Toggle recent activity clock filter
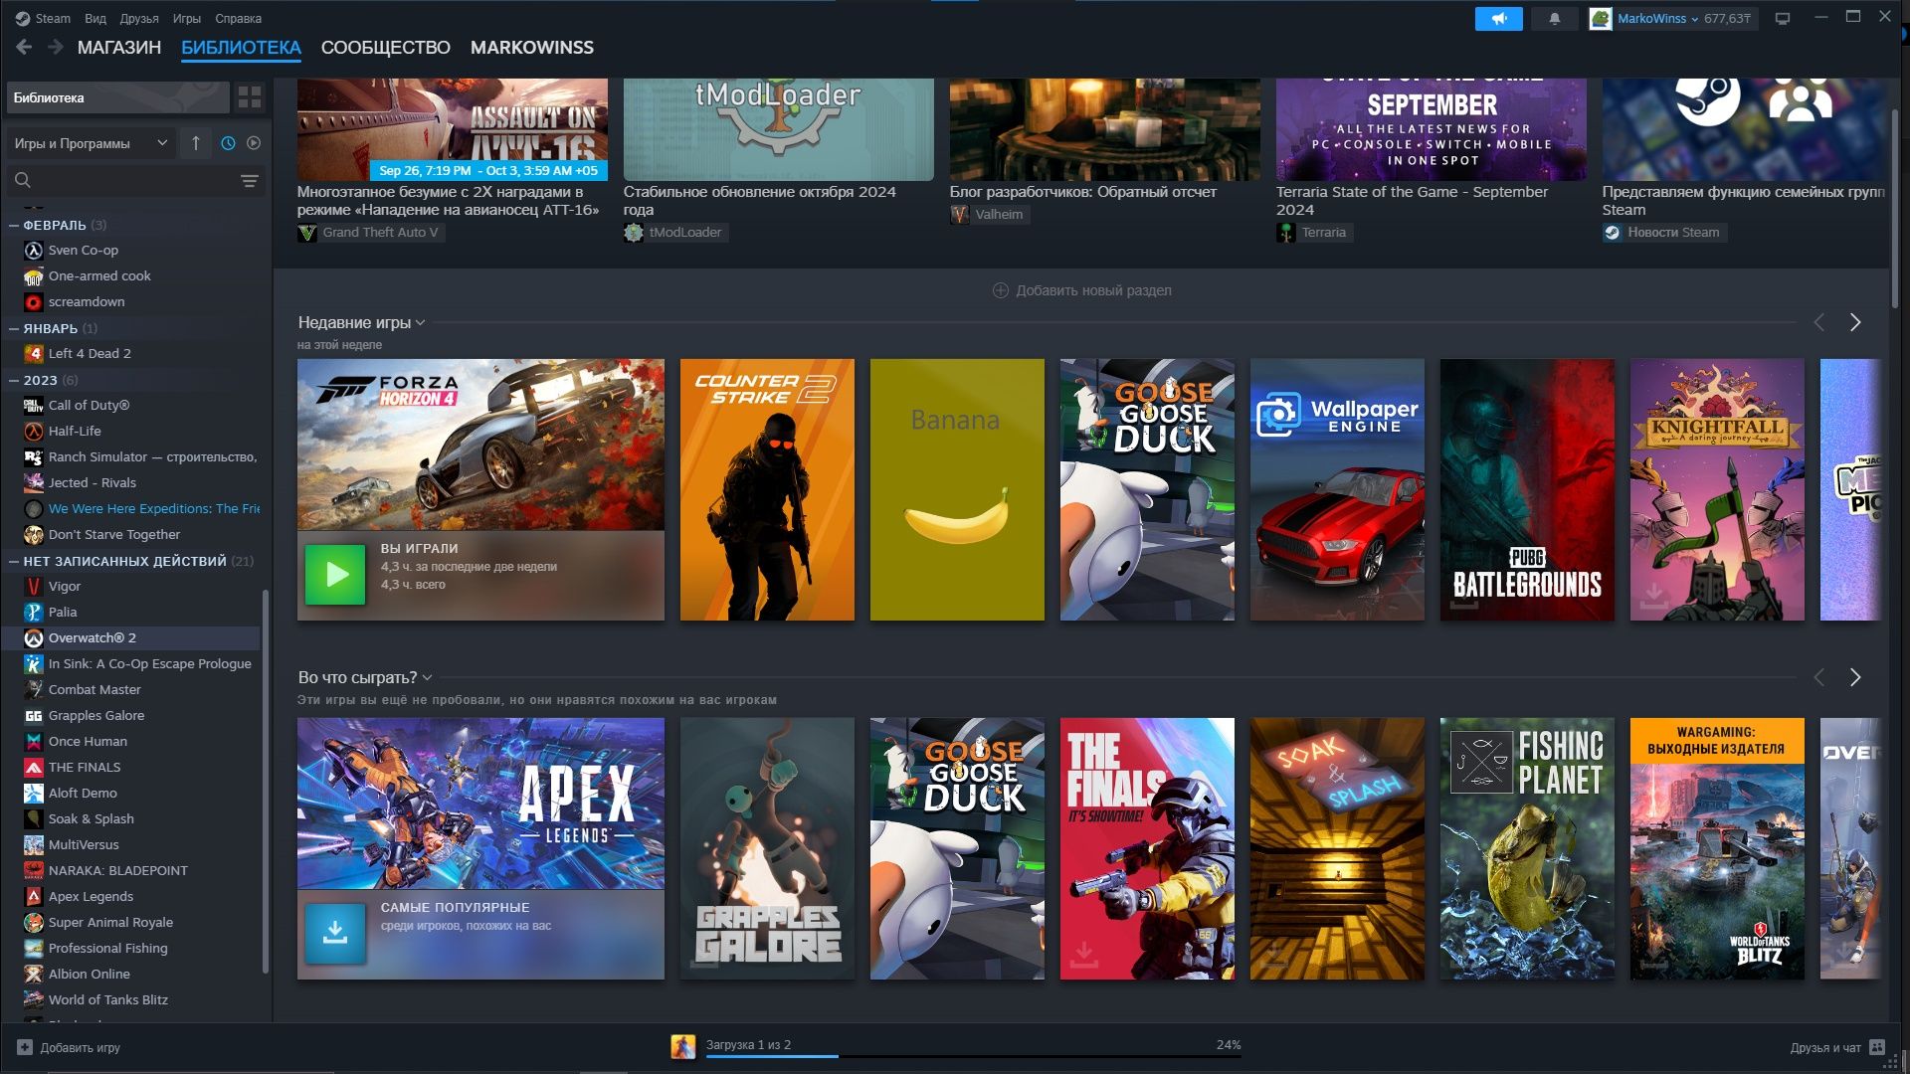Image resolution: width=1910 pixels, height=1074 pixels. (228, 143)
